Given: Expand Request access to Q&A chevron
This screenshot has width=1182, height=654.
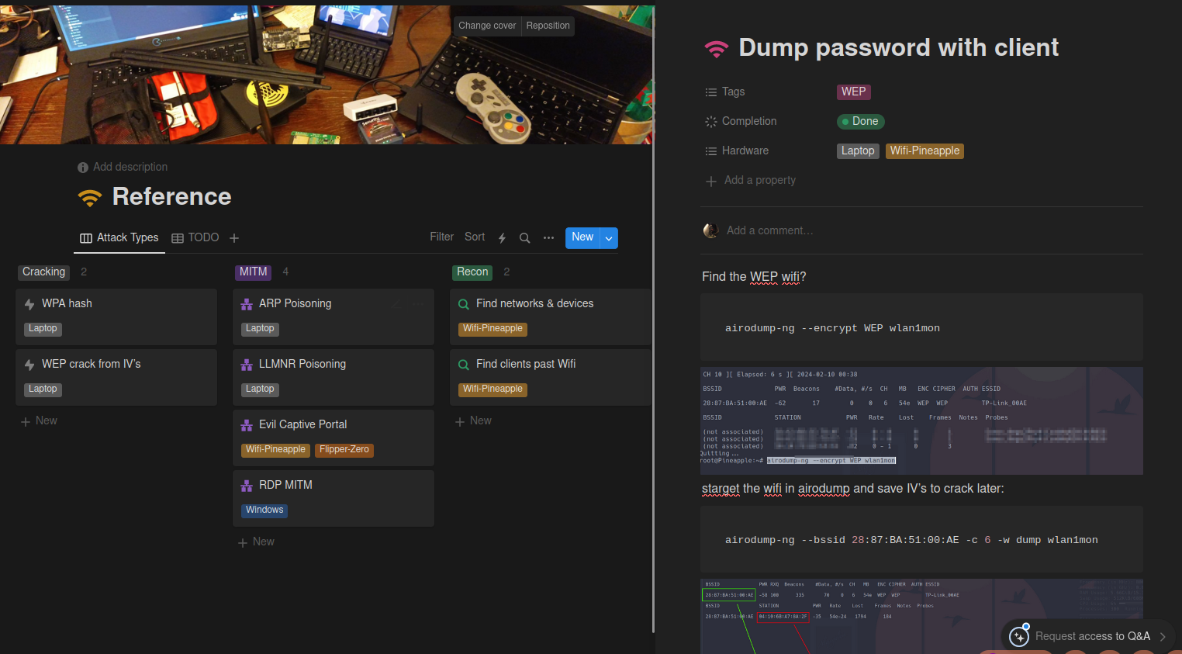Looking at the screenshot, I should click(x=1163, y=637).
